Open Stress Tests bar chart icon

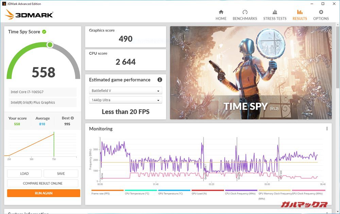(x=275, y=12)
